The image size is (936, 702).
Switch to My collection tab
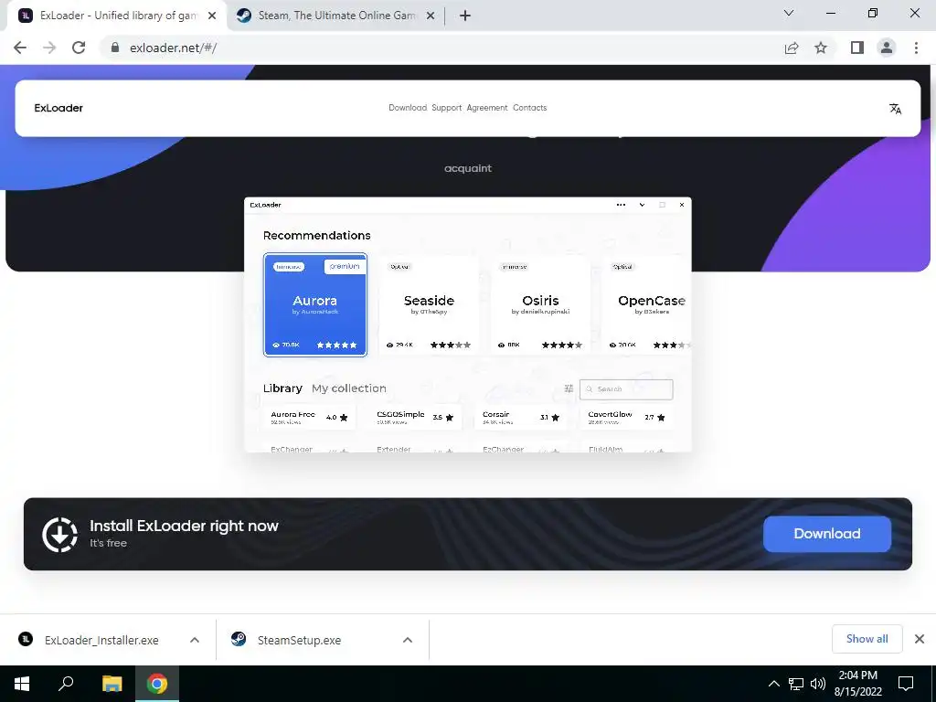[348, 388]
